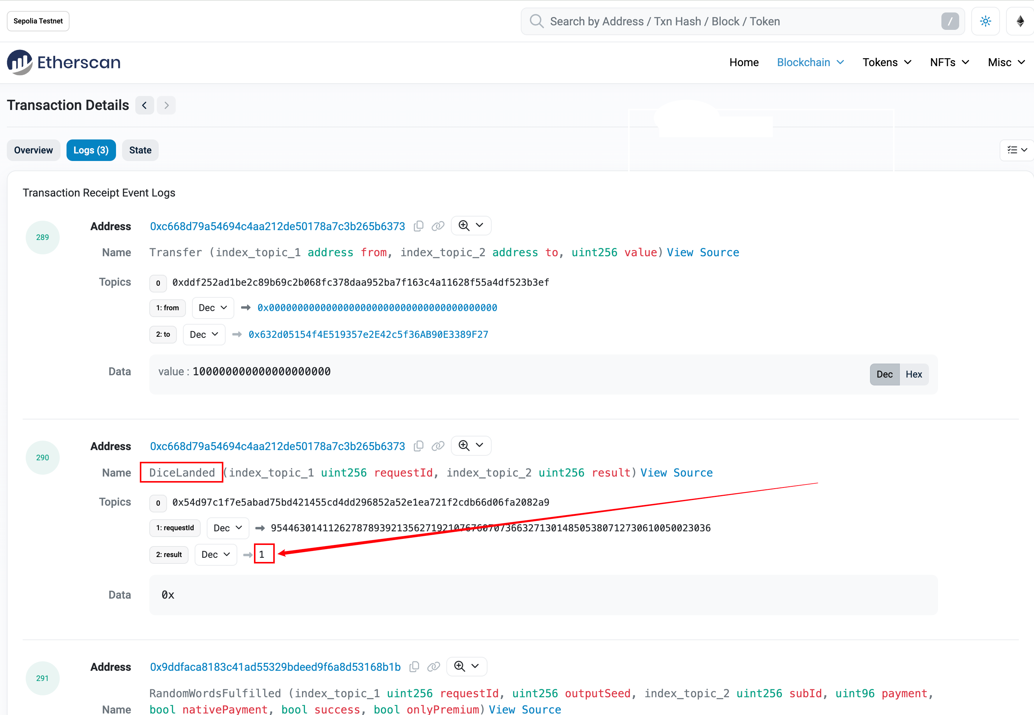Viewport: 1034px width, 715px height.
Task: Open the zero address from link
Action: click(377, 308)
